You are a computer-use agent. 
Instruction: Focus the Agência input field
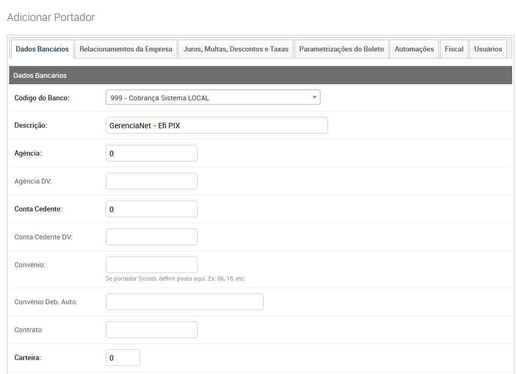click(x=151, y=153)
